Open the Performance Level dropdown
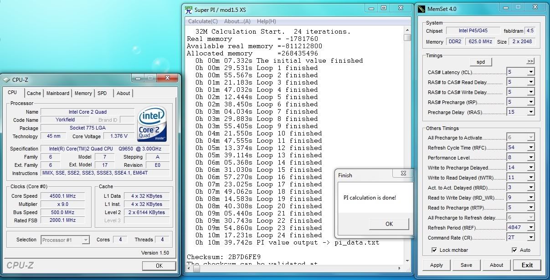 [x=531, y=158]
